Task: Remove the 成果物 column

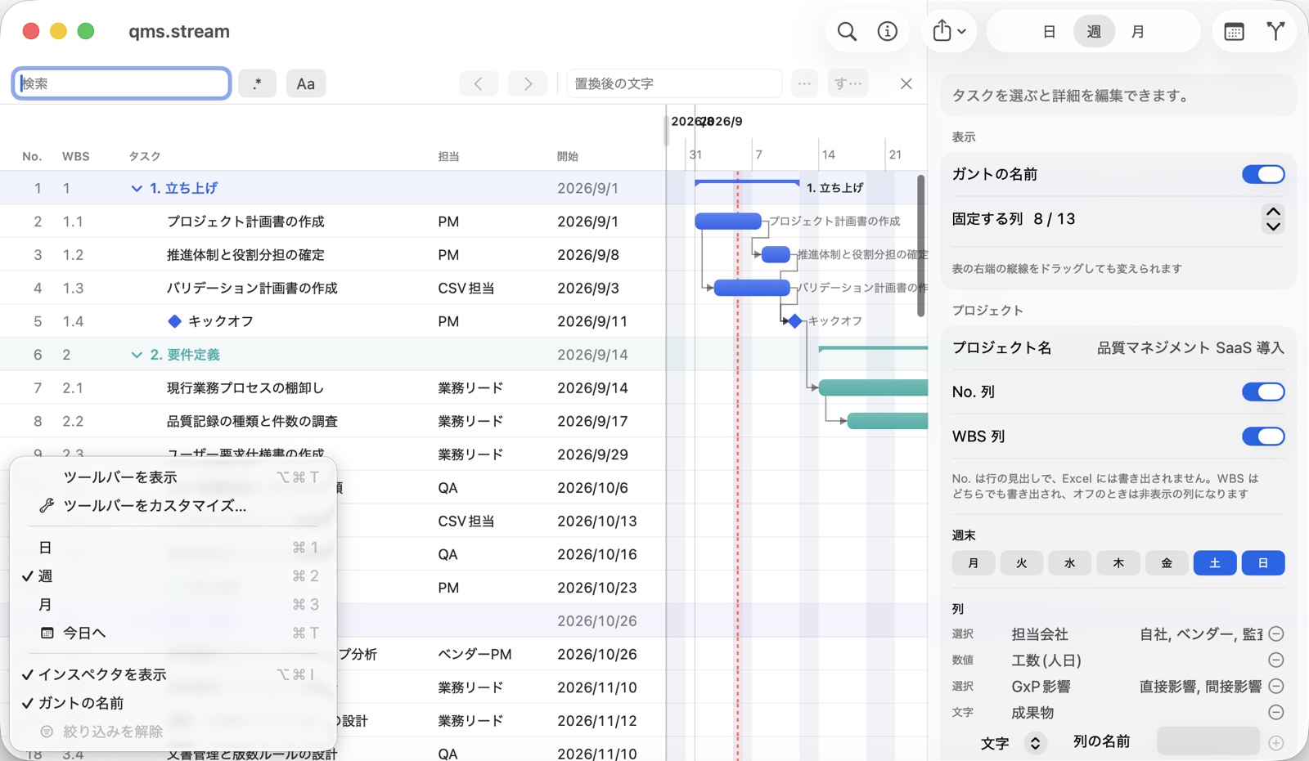Action: pos(1275,713)
